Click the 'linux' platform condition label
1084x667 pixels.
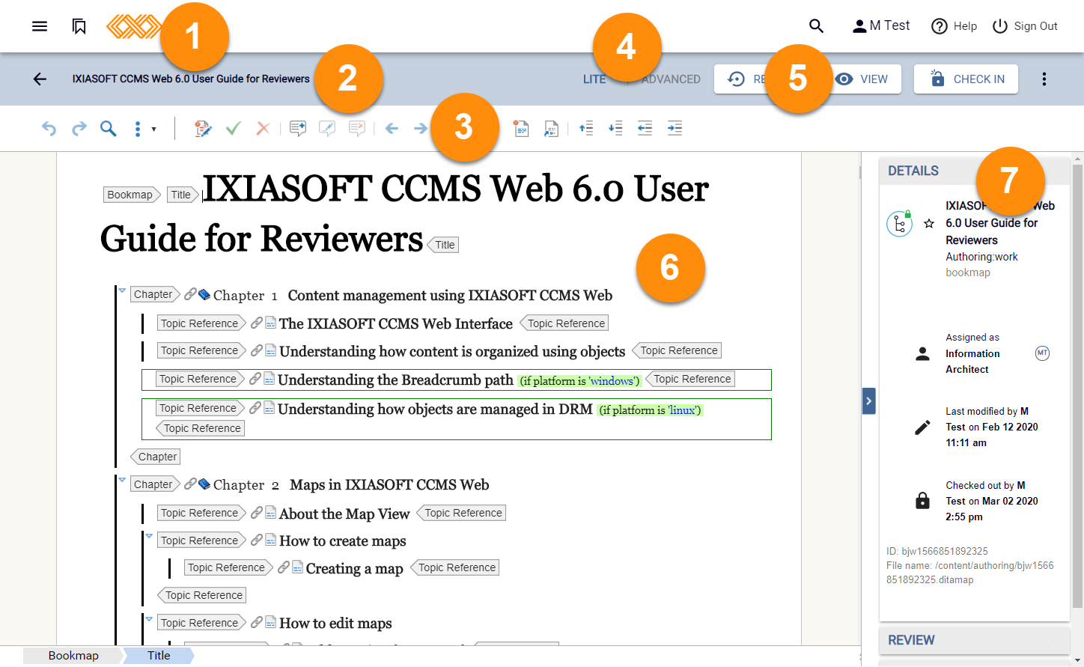(x=650, y=409)
